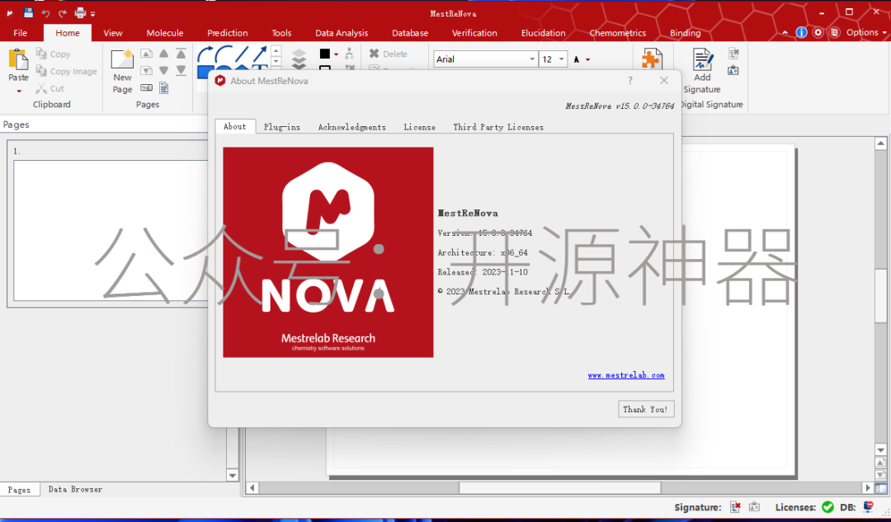
Task: Click the orange puzzle piece plugin icon
Action: coord(651,59)
